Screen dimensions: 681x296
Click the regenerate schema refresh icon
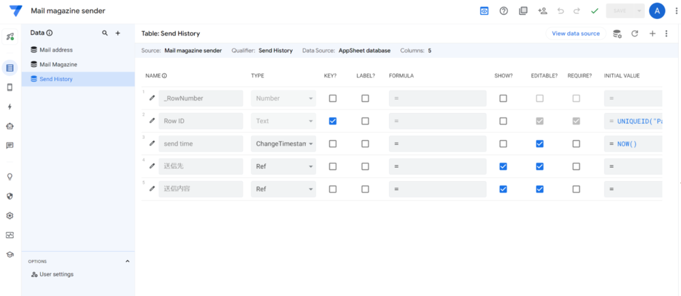pos(635,33)
